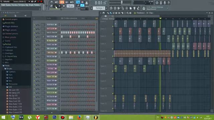Click the question mark help icon
This screenshot has height=120, width=214.
tap(169, 3)
